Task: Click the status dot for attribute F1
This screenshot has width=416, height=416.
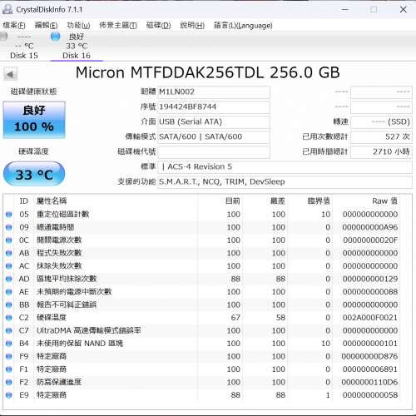Action: click(x=9, y=369)
